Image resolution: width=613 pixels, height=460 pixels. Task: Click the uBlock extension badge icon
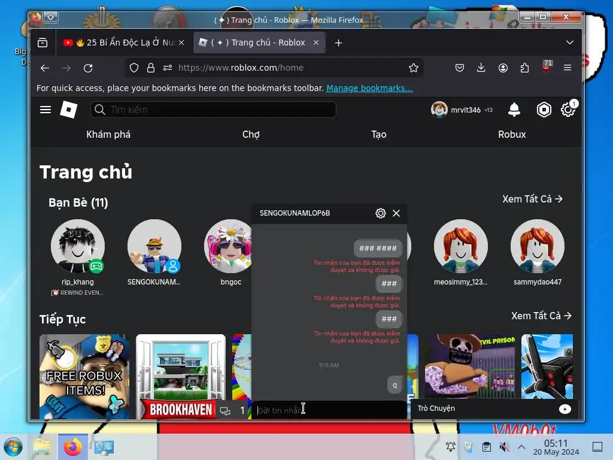547,66
